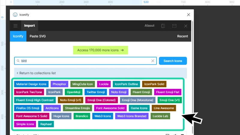Screen dimensions: 240x135
Task: Select IconPark Solid collection tag
Action: [154, 84]
